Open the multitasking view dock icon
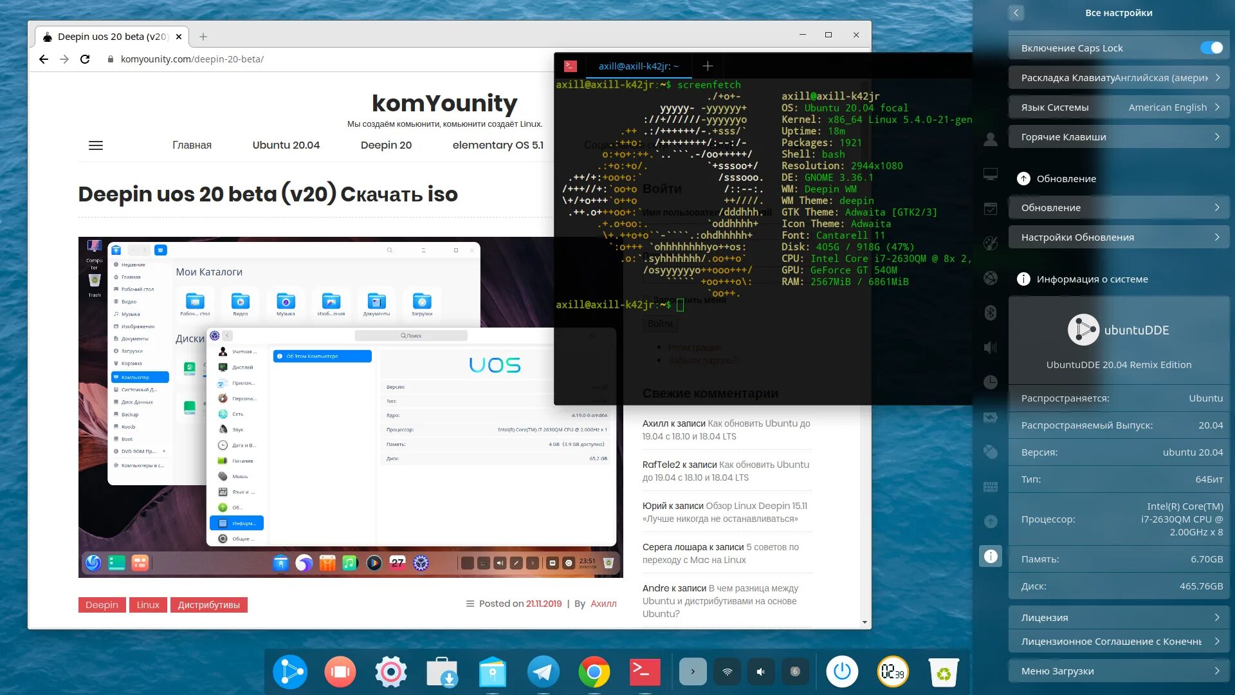 [340, 672]
